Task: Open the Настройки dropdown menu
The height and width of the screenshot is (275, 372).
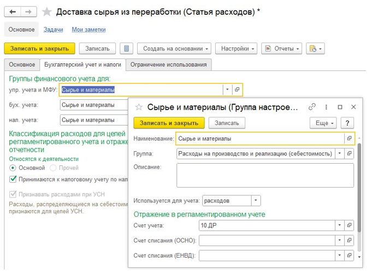Action: (x=236, y=49)
